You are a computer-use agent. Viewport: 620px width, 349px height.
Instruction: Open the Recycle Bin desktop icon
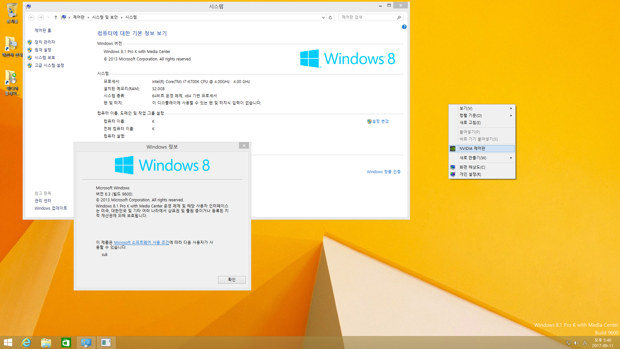(12, 13)
